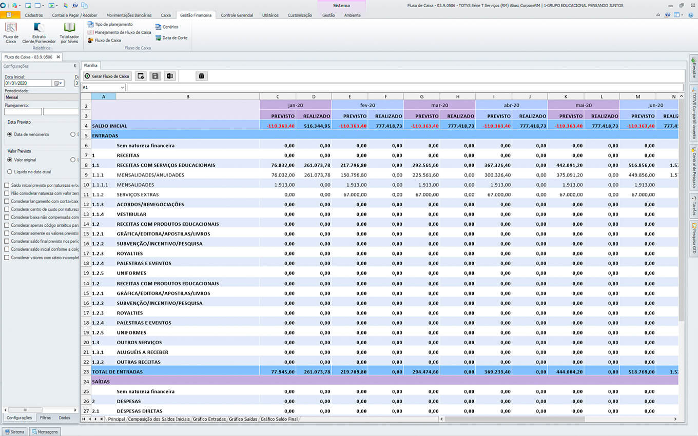698x436 pixels.
Task: Expand the A1 cell name box dropdown
Action: coord(122,88)
